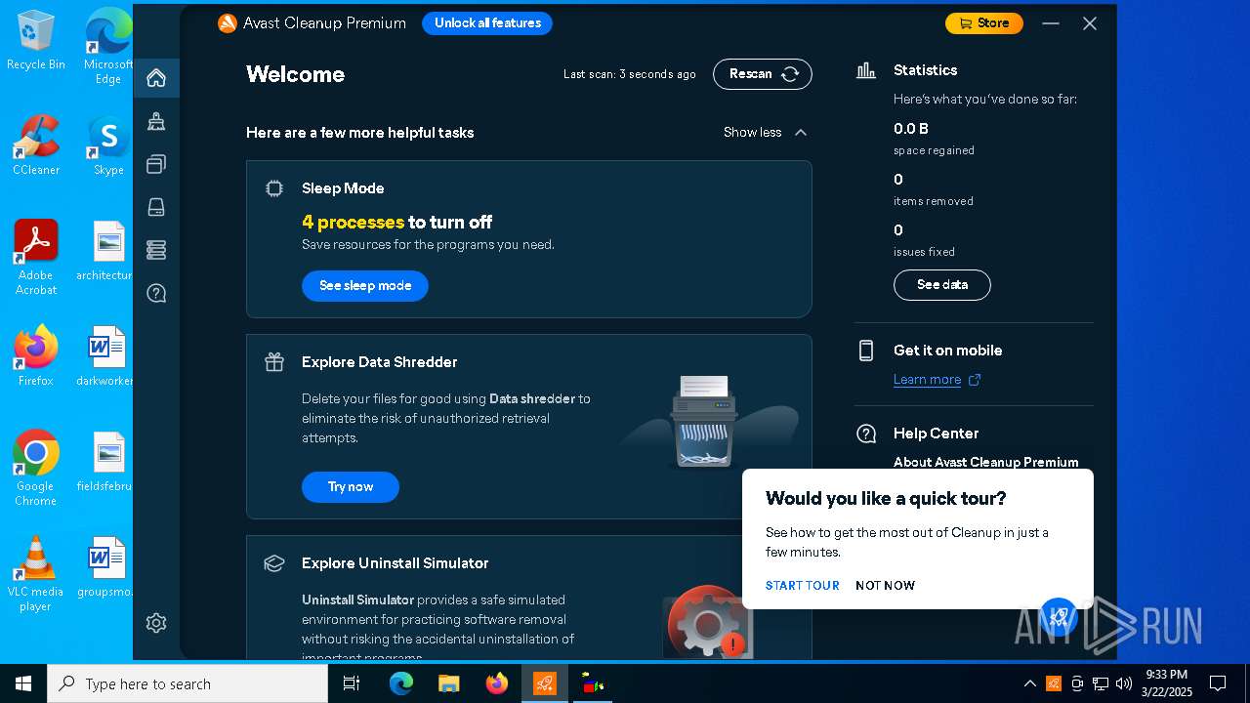Open Firefox from the taskbar

(496, 683)
